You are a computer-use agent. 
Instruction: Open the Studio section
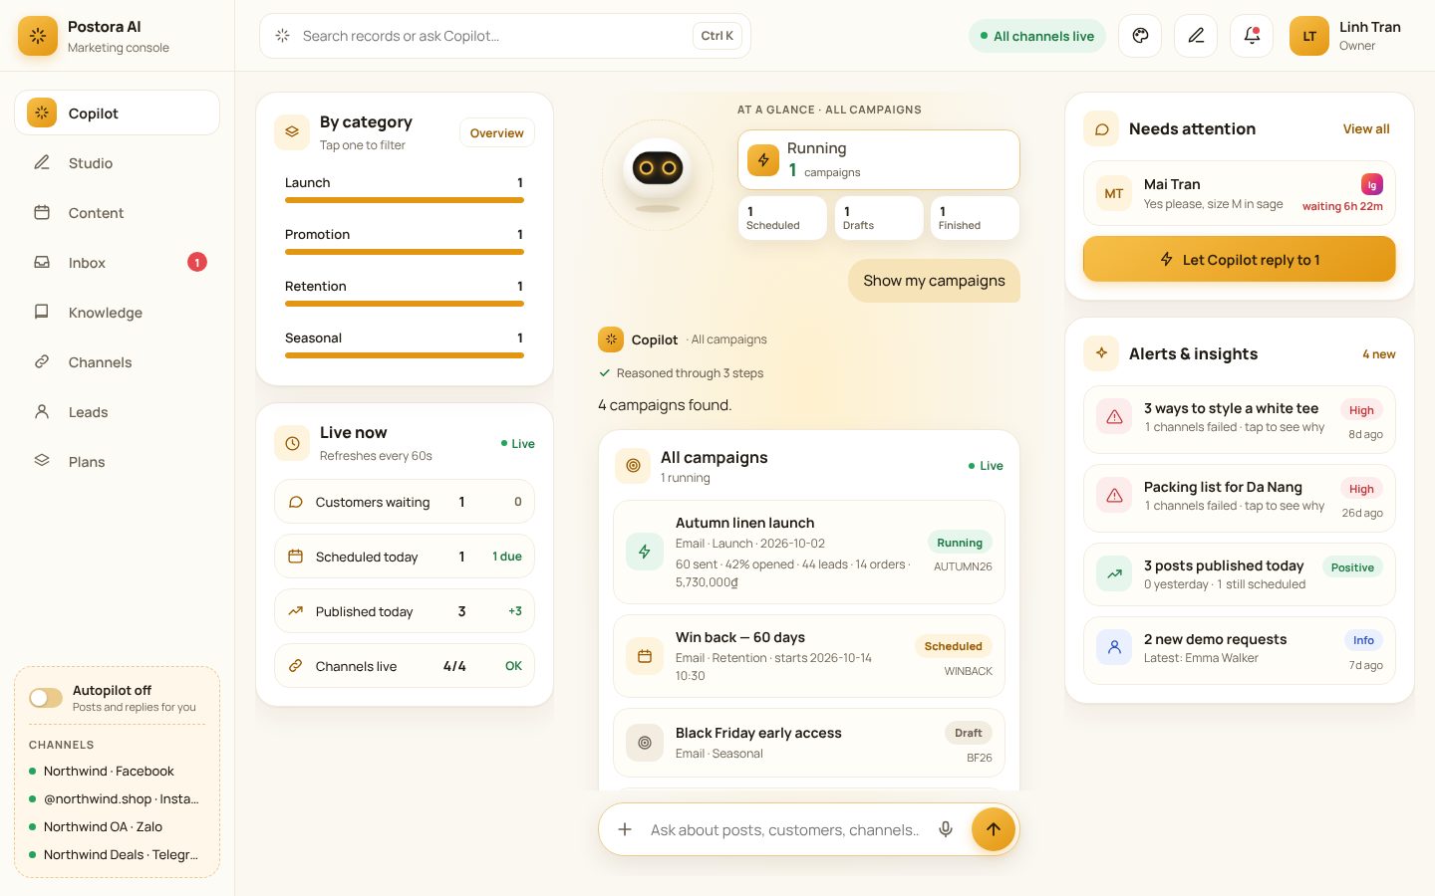[x=117, y=163]
